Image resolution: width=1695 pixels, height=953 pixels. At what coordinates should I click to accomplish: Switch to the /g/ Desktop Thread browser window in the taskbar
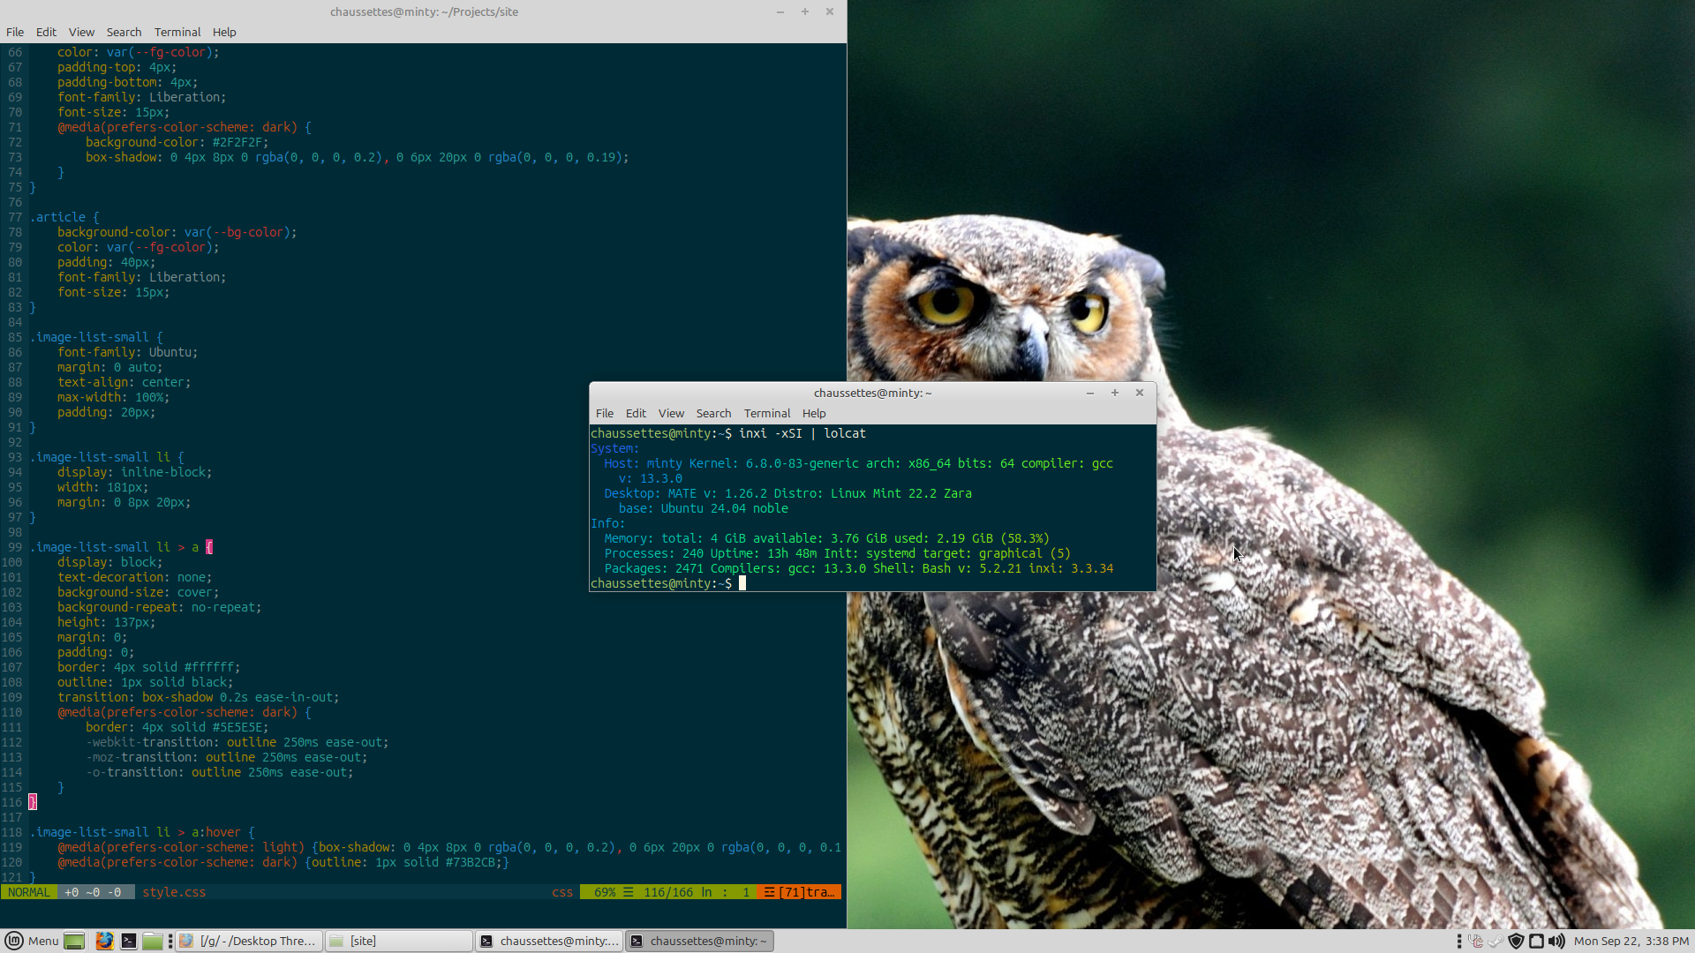coord(248,941)
